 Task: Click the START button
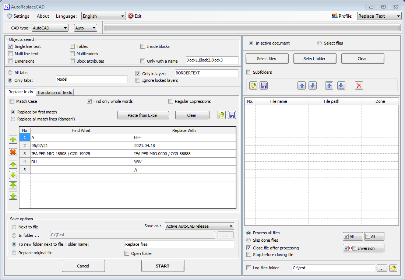click(x=163, y=266)
